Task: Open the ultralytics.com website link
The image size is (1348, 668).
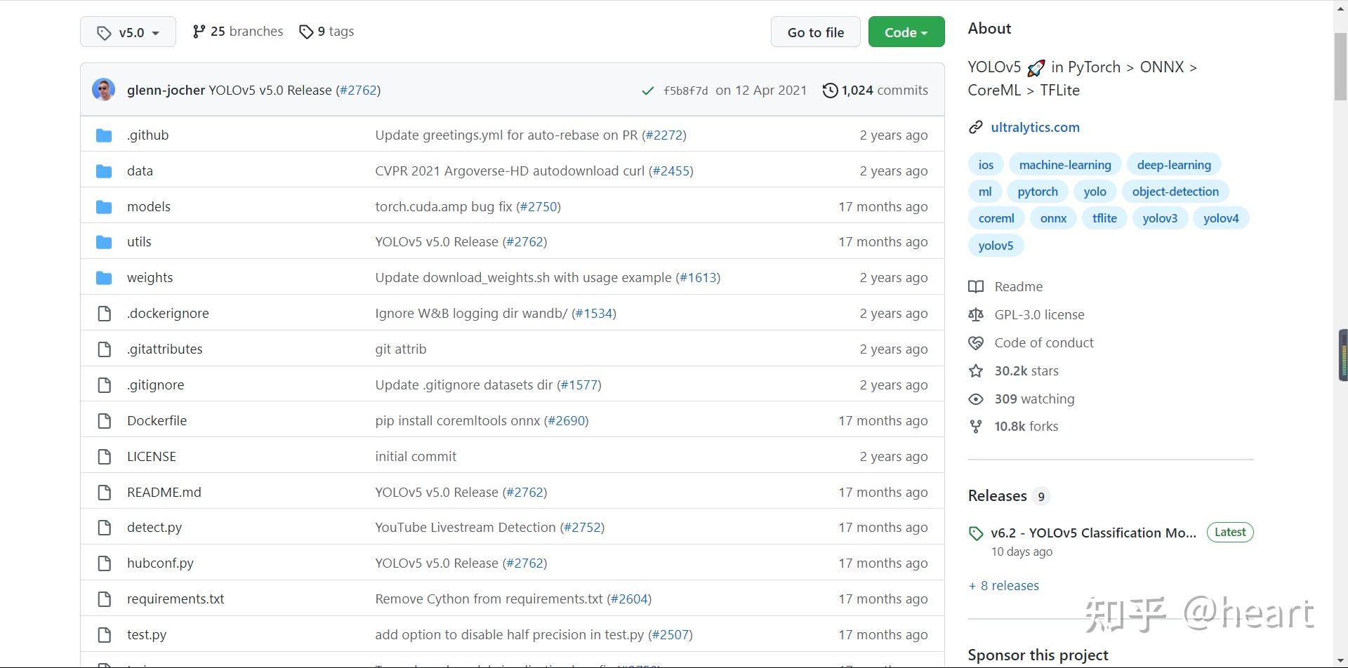Action: coord(1035,128)
